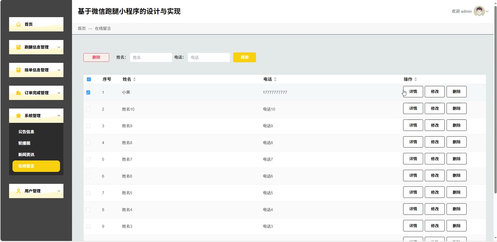Open the 新闻资讯 submenu item

tap(26, 155)
